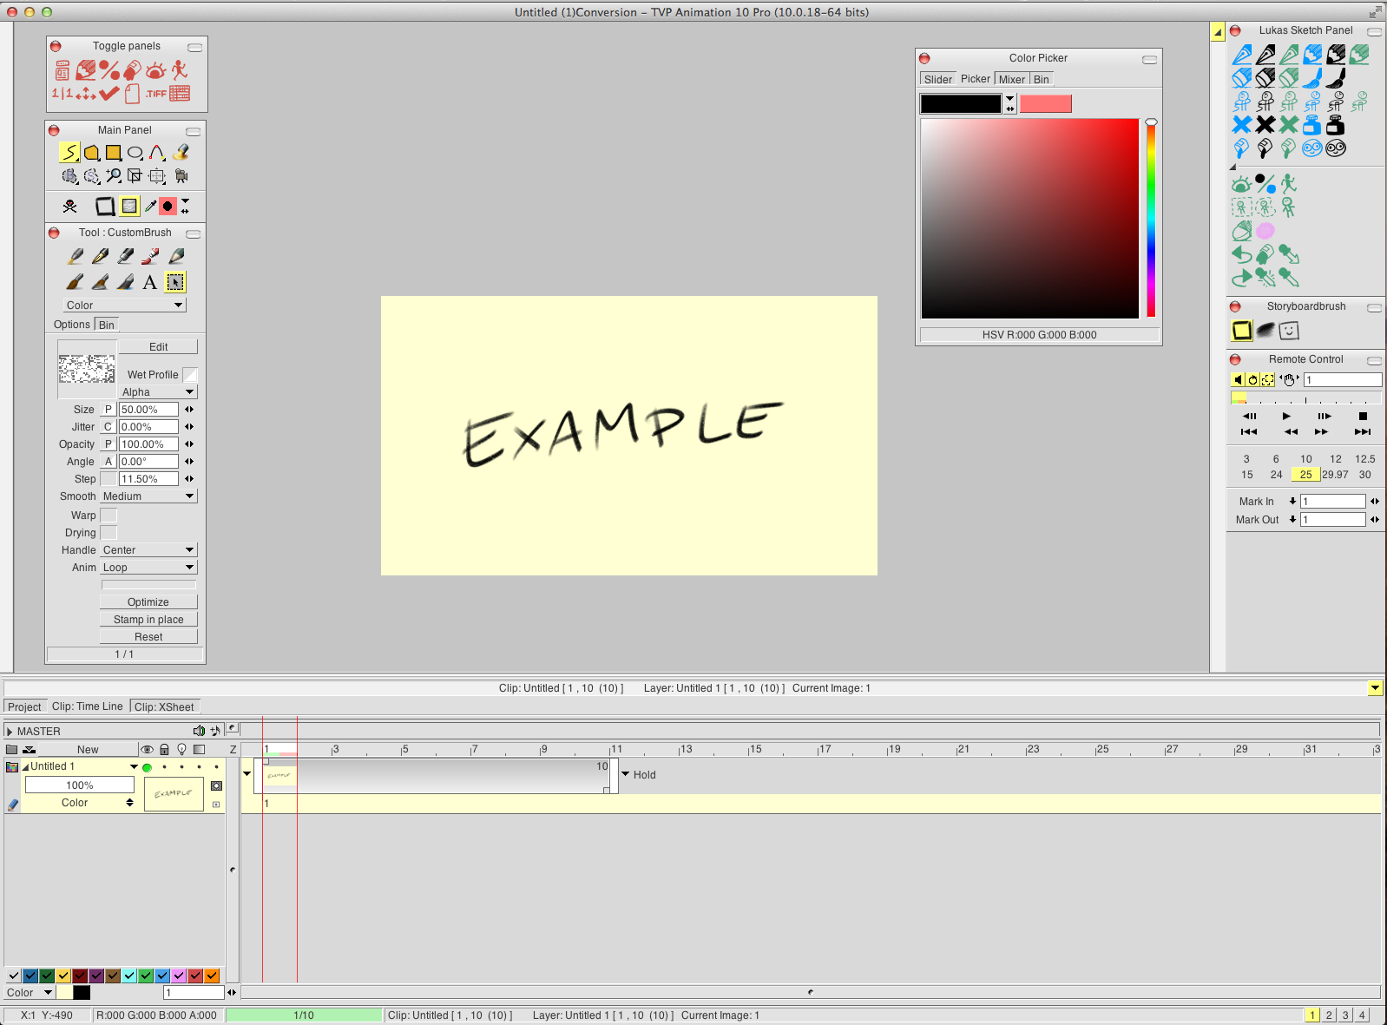1387x1025 pixels.
Task: Click the Play button in Remote Control
Action: 1286,417
